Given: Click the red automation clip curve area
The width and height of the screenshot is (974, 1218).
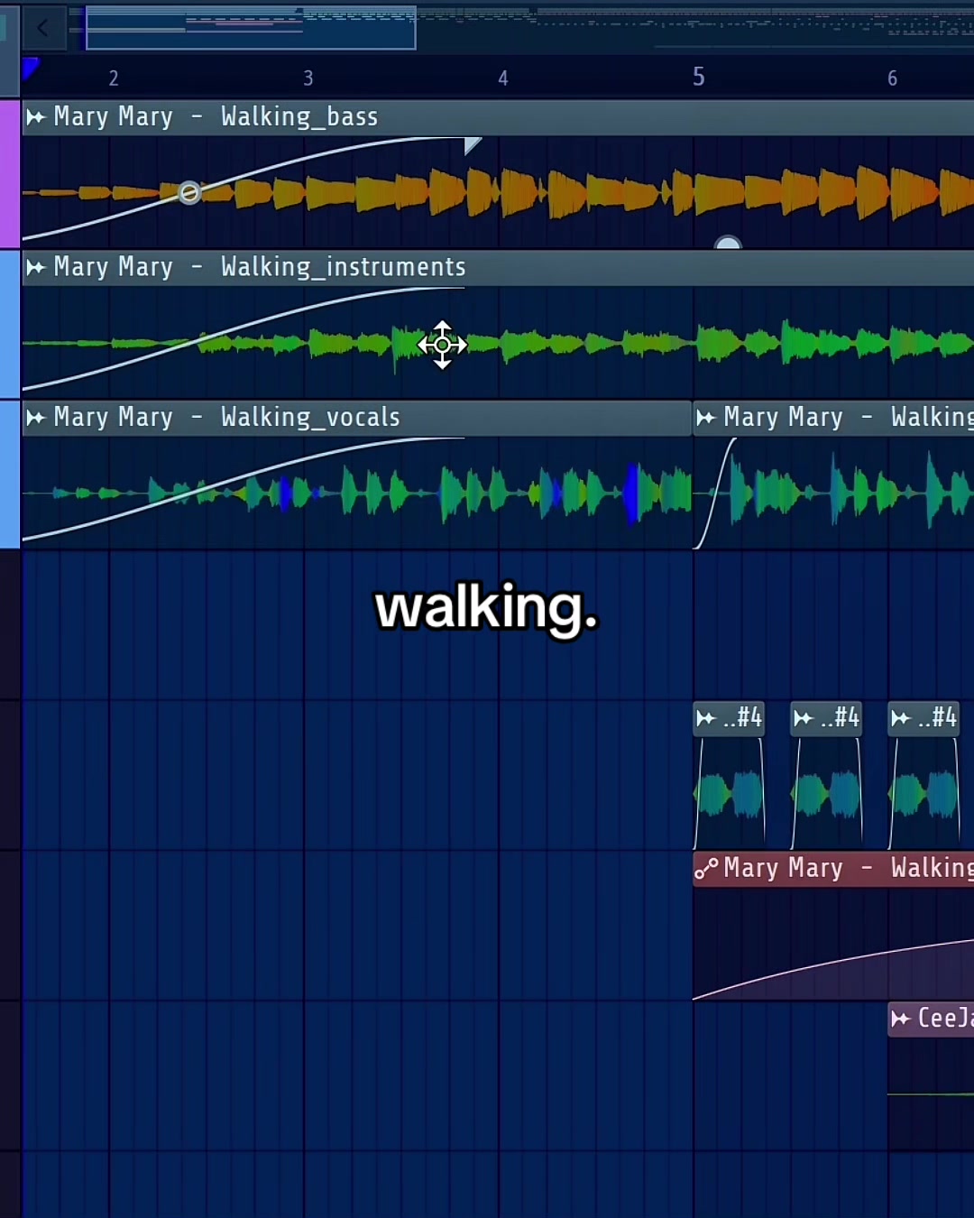Looking at the screenshot, I should coord(833,943).
